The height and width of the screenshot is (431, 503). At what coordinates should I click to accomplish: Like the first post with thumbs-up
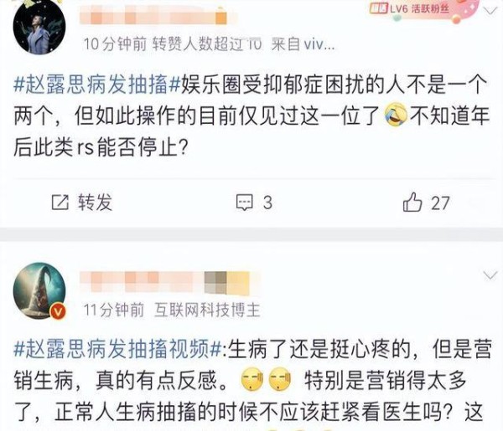click(x=412, y=202)
